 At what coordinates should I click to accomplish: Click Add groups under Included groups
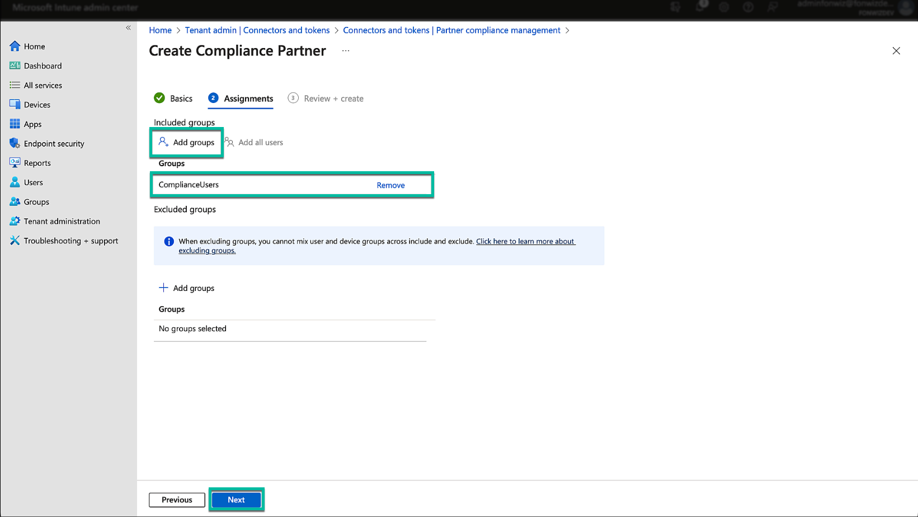coord(187,143)
